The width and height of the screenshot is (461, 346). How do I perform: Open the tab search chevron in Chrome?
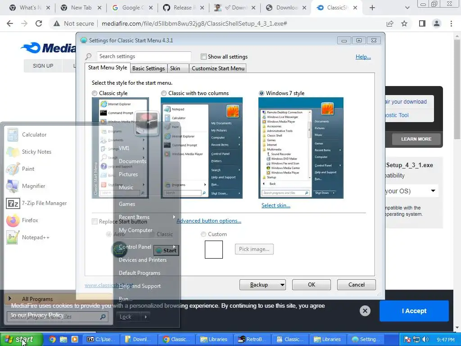[x=407, y=8]
